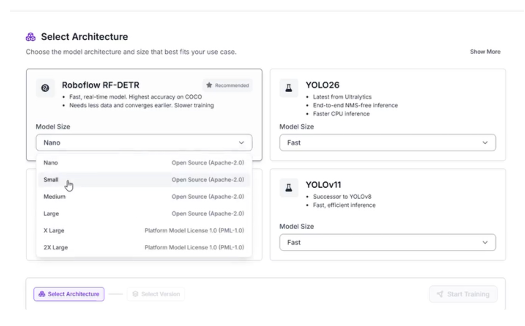Click the YOLO26 flask icon

point(288,88)
